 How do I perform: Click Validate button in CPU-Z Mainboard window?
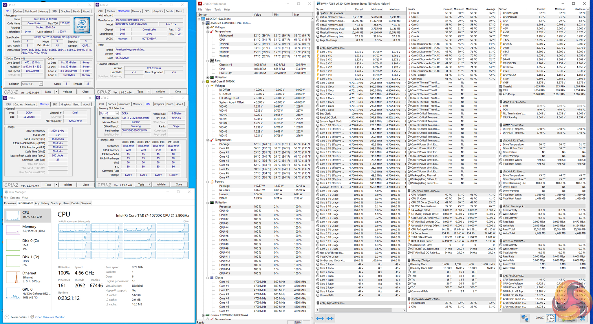pos(160,92)
